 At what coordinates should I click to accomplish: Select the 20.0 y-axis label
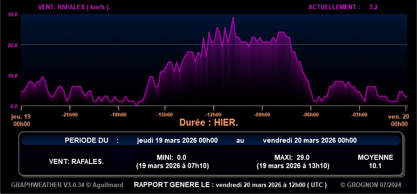click(x=13, y=45)
